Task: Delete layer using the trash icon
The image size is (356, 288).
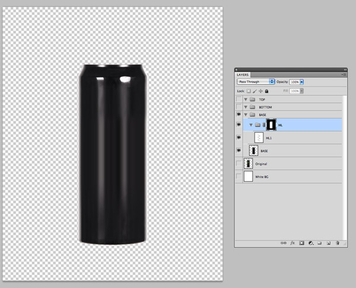Action: point(338,243)
